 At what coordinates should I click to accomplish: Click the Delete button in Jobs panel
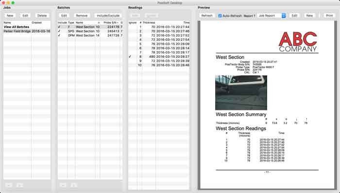coord(42,16)
